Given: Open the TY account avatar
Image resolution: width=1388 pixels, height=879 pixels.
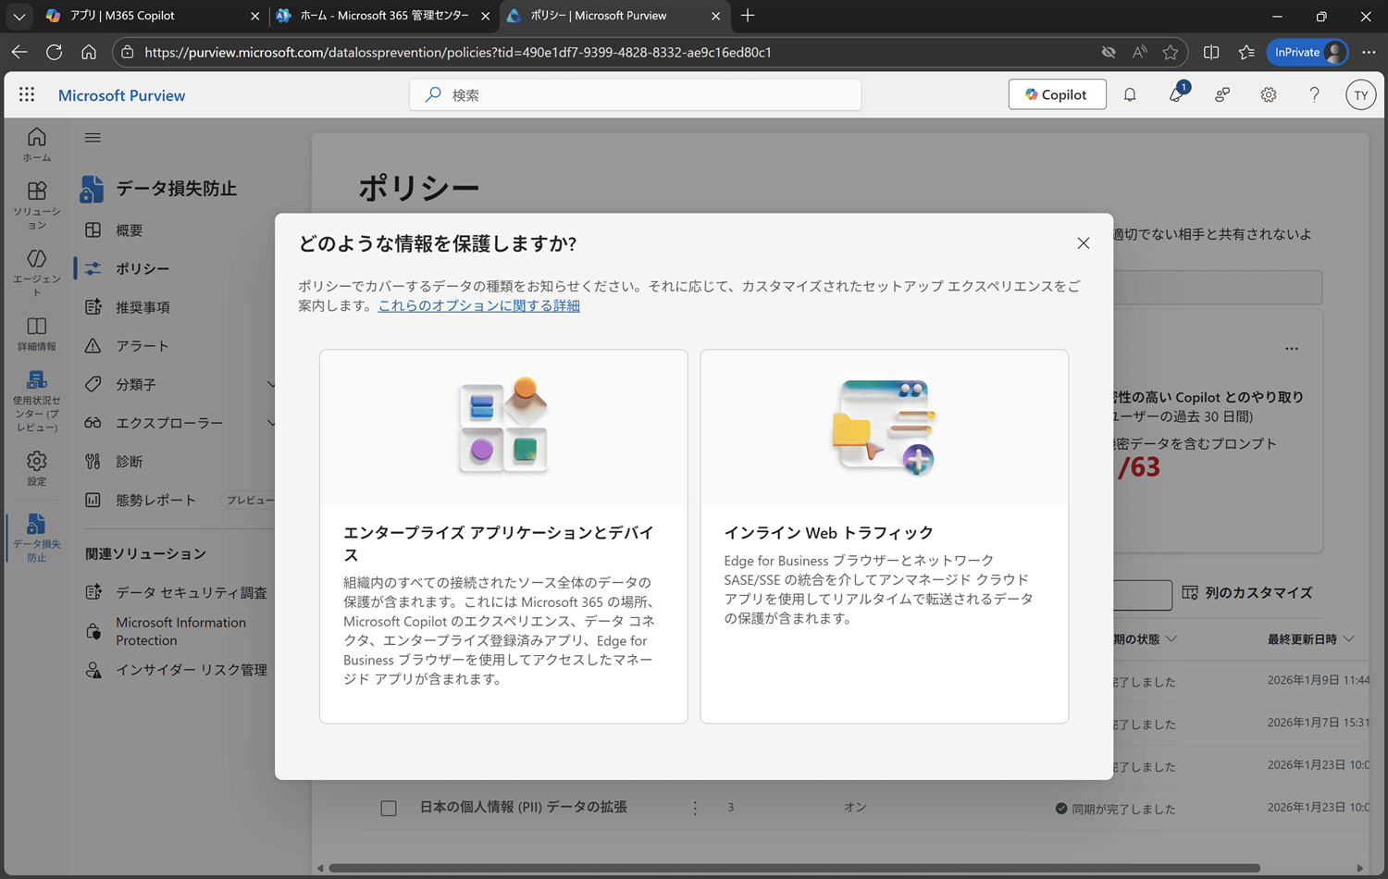Looking at the screenshot, I should [x=1360, y=94].
